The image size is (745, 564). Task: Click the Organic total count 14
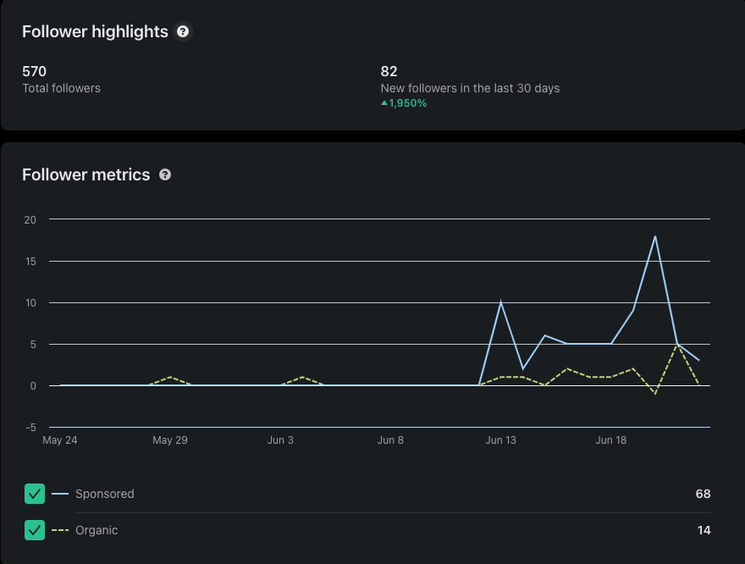tap(703, 530)
